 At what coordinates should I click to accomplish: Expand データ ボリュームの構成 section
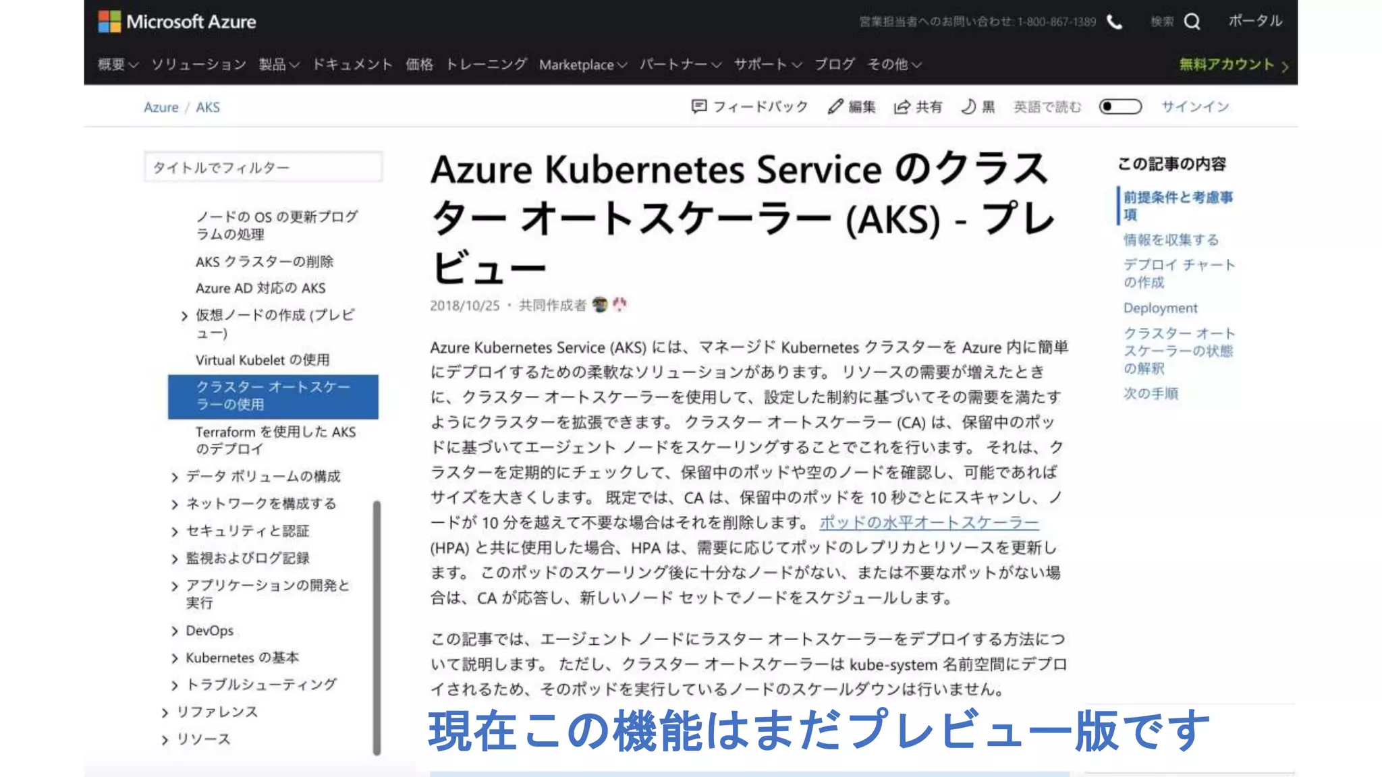175,478
